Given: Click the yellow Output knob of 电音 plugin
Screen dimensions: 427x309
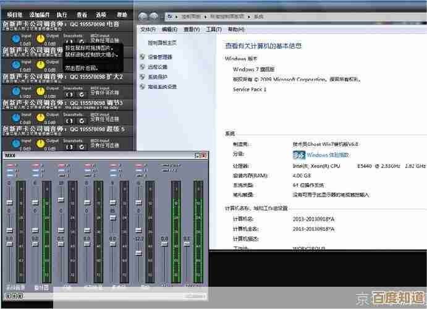Looking at the screenshot, I should point(41,38).
